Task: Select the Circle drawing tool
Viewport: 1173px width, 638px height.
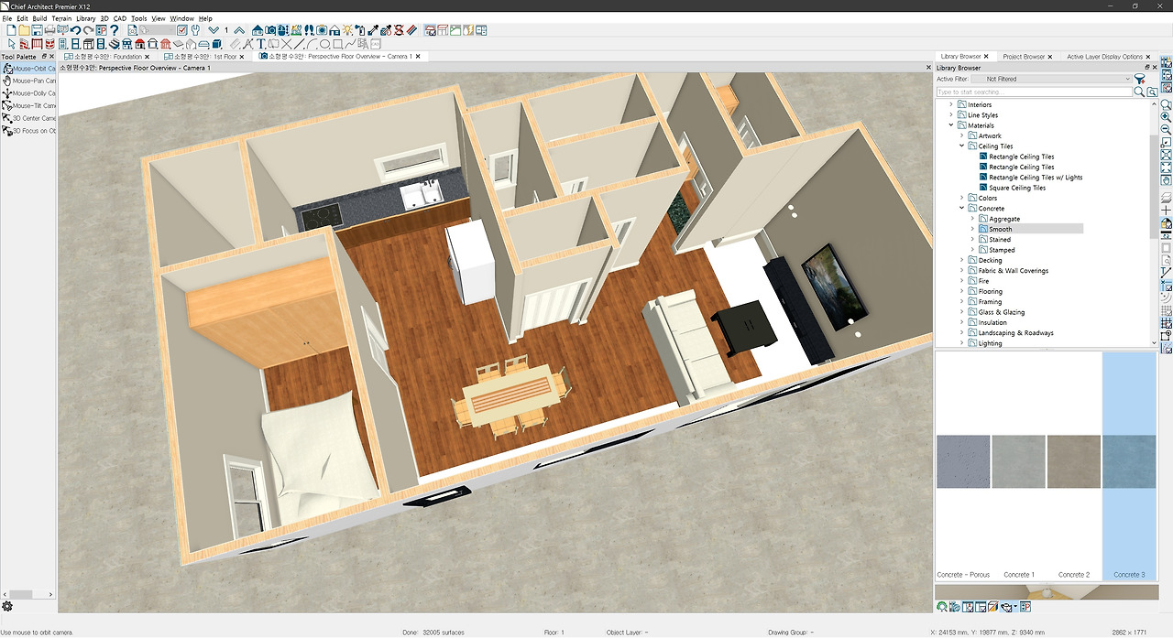Action: [324, 43]
